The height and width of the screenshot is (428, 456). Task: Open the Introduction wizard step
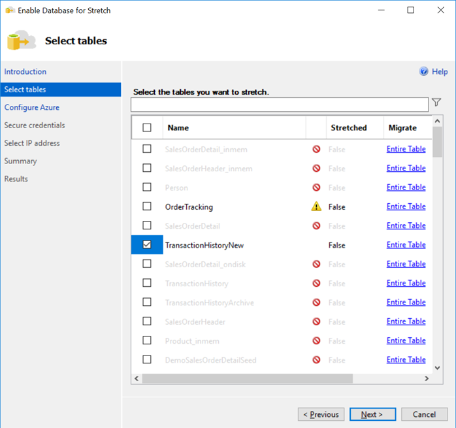click(x=25, y=72)
